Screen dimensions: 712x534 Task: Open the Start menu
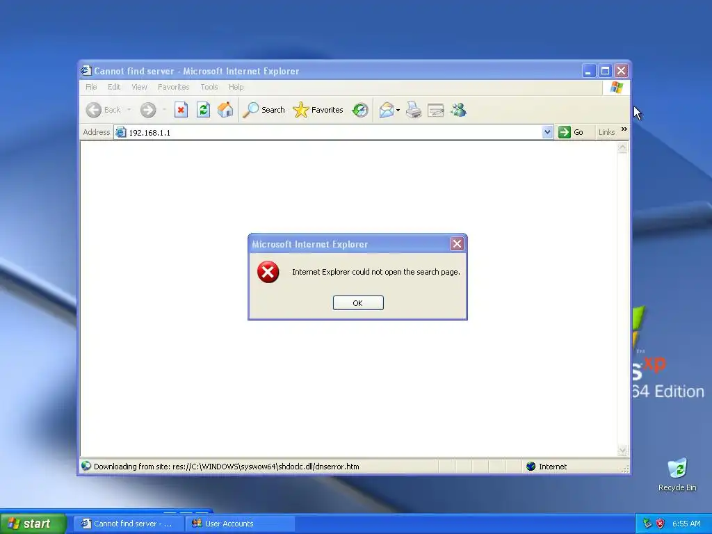(x=33, y=524)
